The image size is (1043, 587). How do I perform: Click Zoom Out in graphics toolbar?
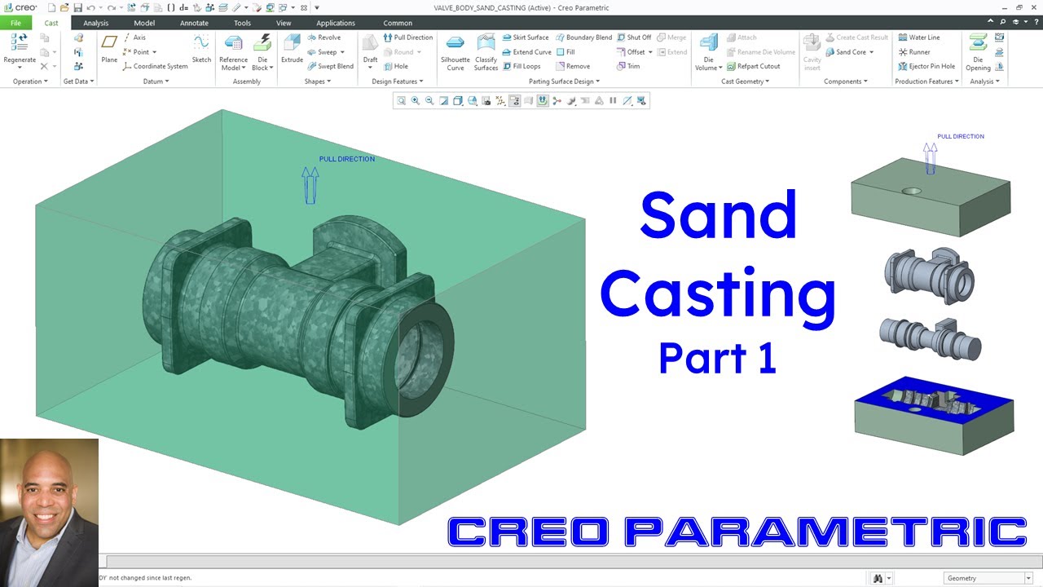(429, 101)
